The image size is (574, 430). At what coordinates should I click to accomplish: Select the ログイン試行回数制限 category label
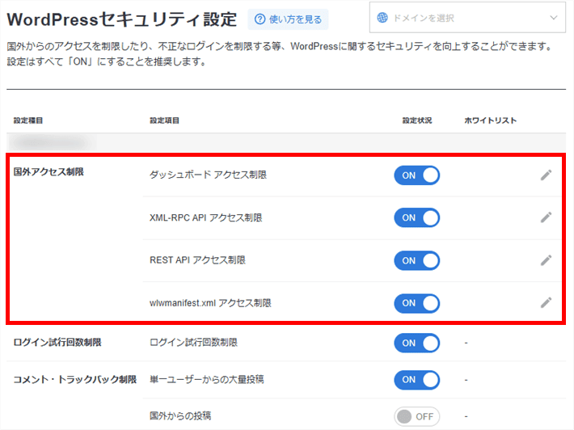tap(57, 343)
